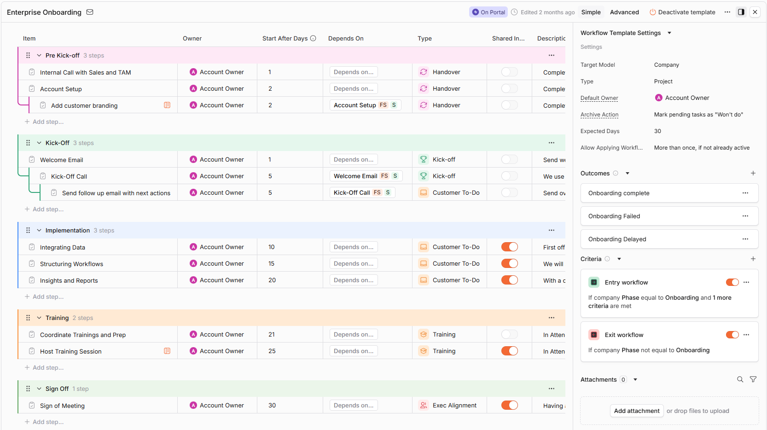This screenshot has height=430, width=767.
Task: Click the Expected Days value 30
Action: point(657,131)
